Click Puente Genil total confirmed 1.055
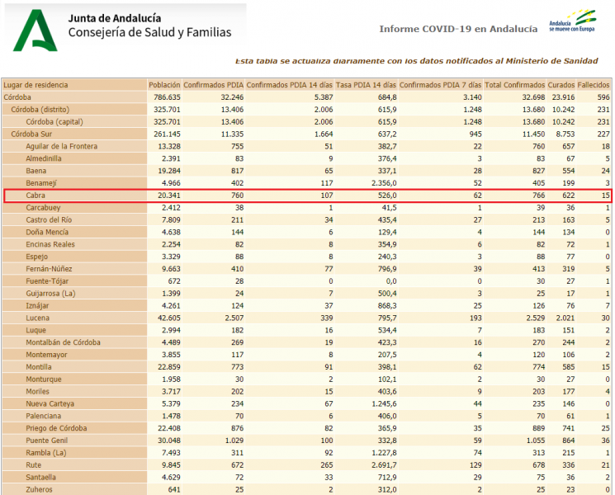Screen dimensions: 615x495 [x=536, y=441]
